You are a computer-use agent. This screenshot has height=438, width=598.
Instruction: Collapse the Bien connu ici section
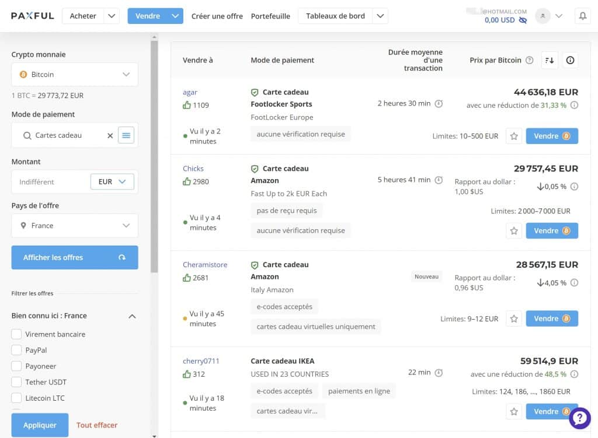[x=132, y=316]
